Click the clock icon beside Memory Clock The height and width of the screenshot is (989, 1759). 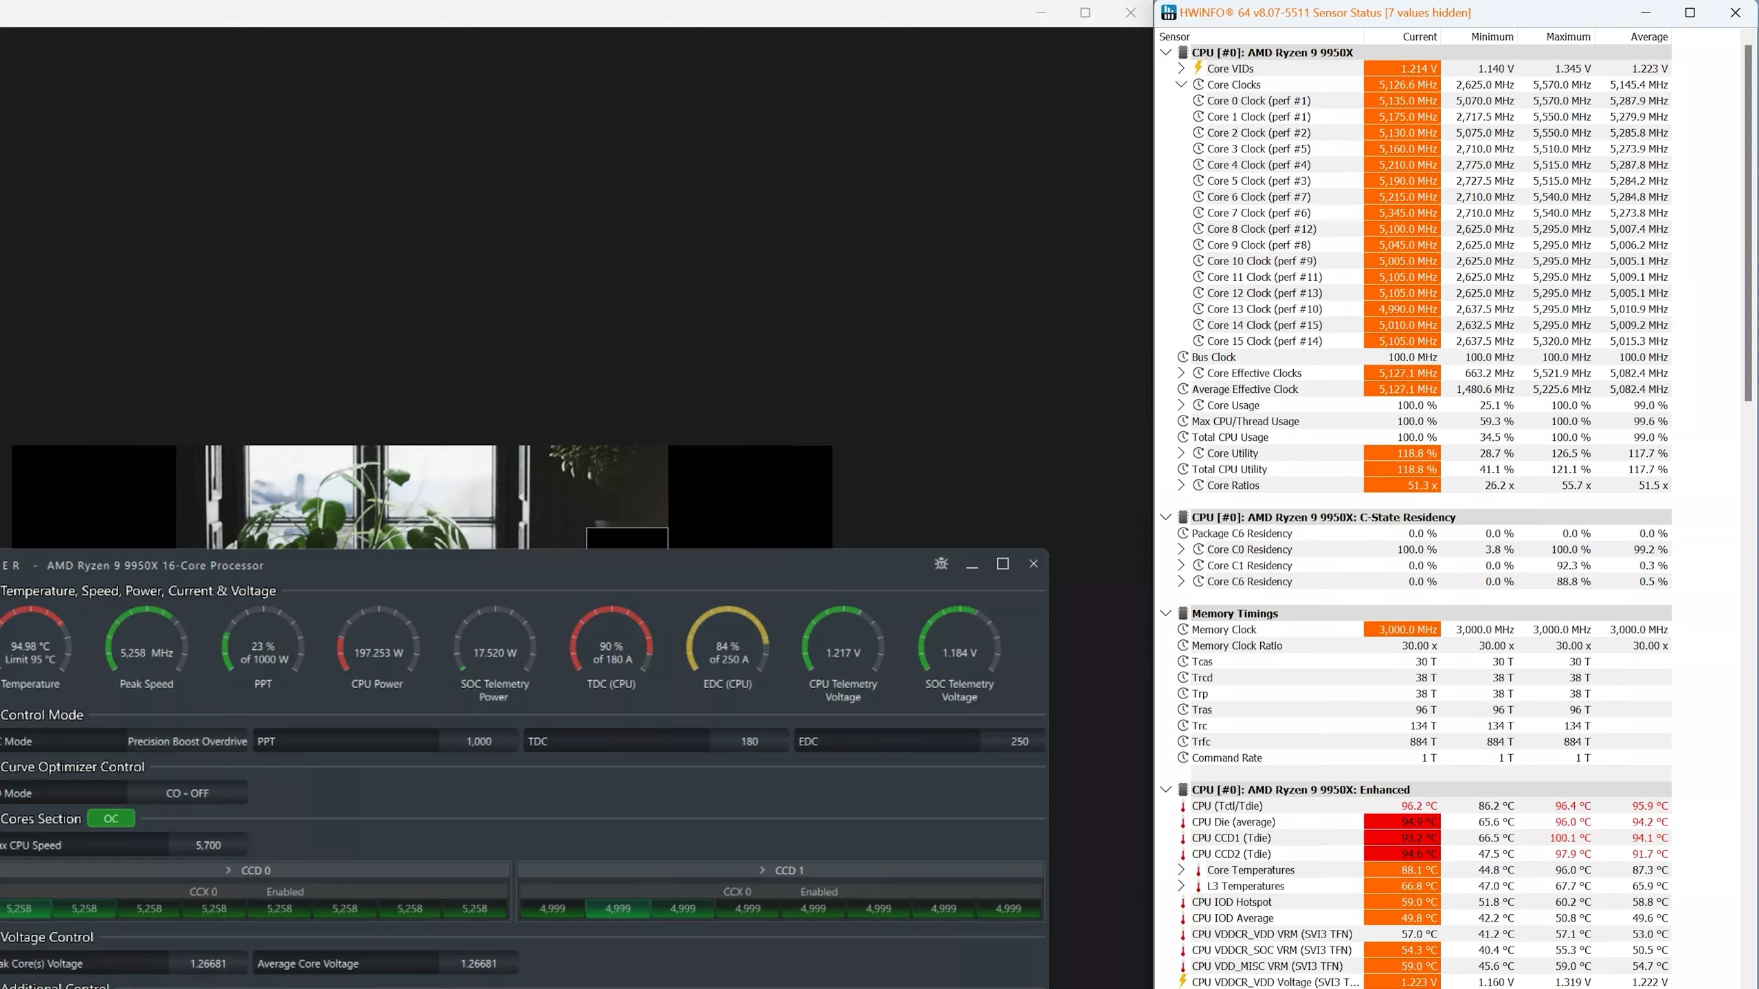1183,630
